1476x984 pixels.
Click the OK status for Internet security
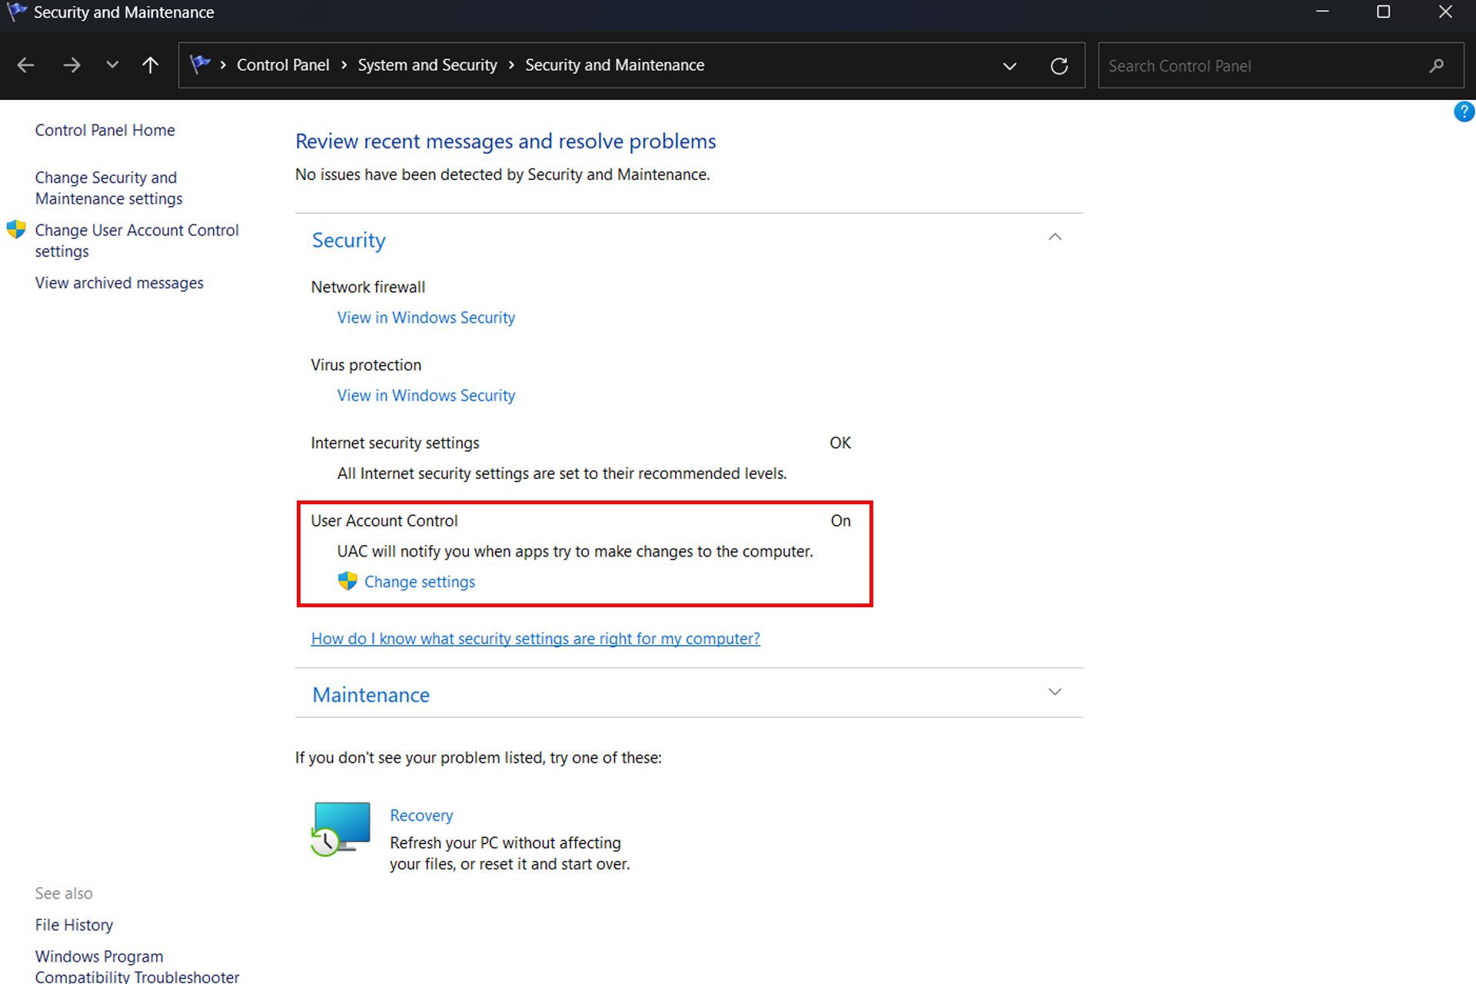(840, 443)
